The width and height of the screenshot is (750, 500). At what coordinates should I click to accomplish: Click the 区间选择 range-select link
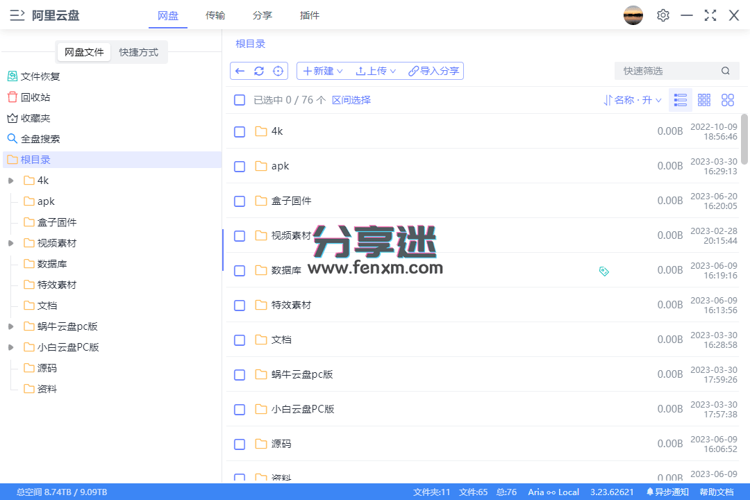coord(351,99)
